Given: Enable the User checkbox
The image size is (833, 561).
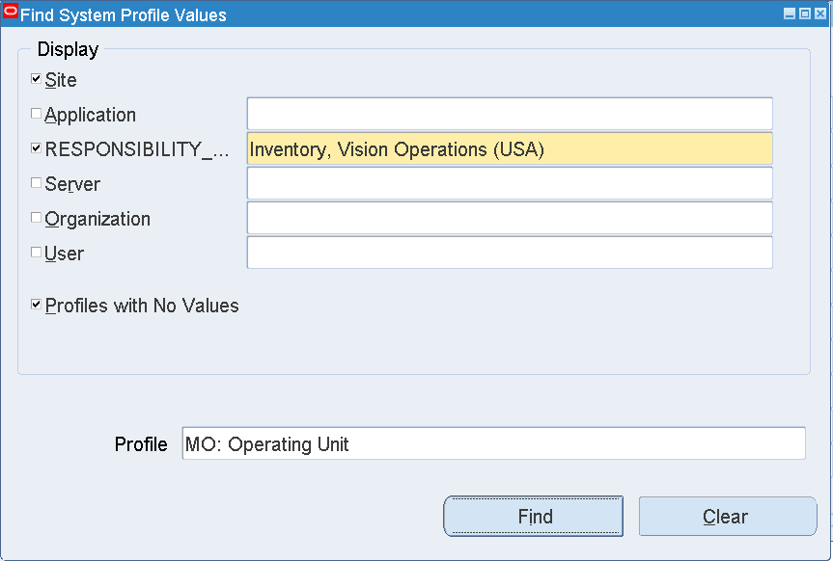Looking at the screenshot, I should (37, 253).
